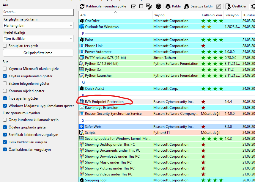255x182 pixels.
Task: Click the RAV Endpoint Protection icon
Action: click(82, 102)
